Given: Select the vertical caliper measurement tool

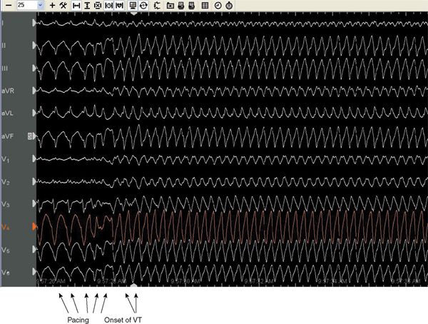Looking at the screenshot, I should [x=86, y=5].
